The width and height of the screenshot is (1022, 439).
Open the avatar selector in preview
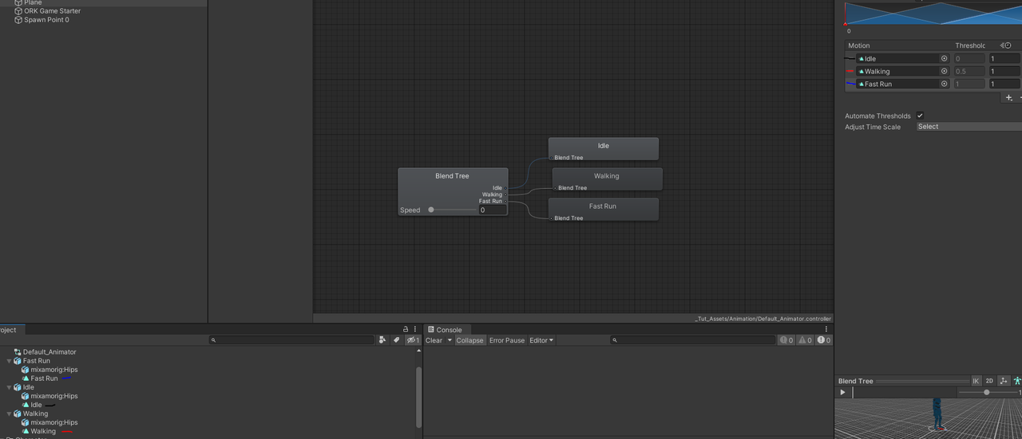point(1017,381)
